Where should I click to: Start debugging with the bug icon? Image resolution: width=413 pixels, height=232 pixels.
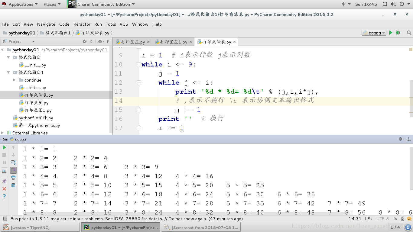click(x=398, y=33)
